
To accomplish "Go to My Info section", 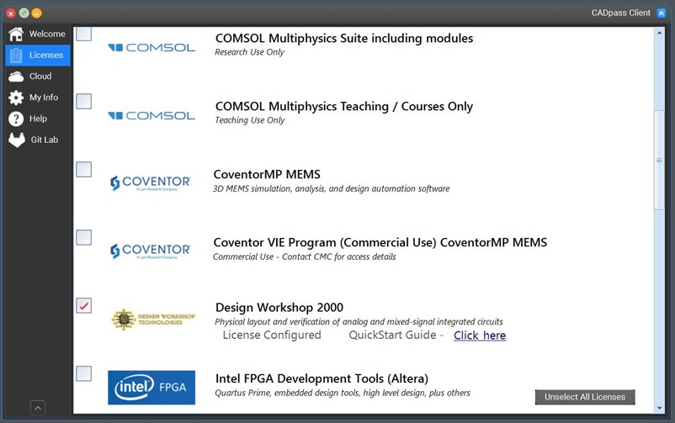I will point(38,98).
